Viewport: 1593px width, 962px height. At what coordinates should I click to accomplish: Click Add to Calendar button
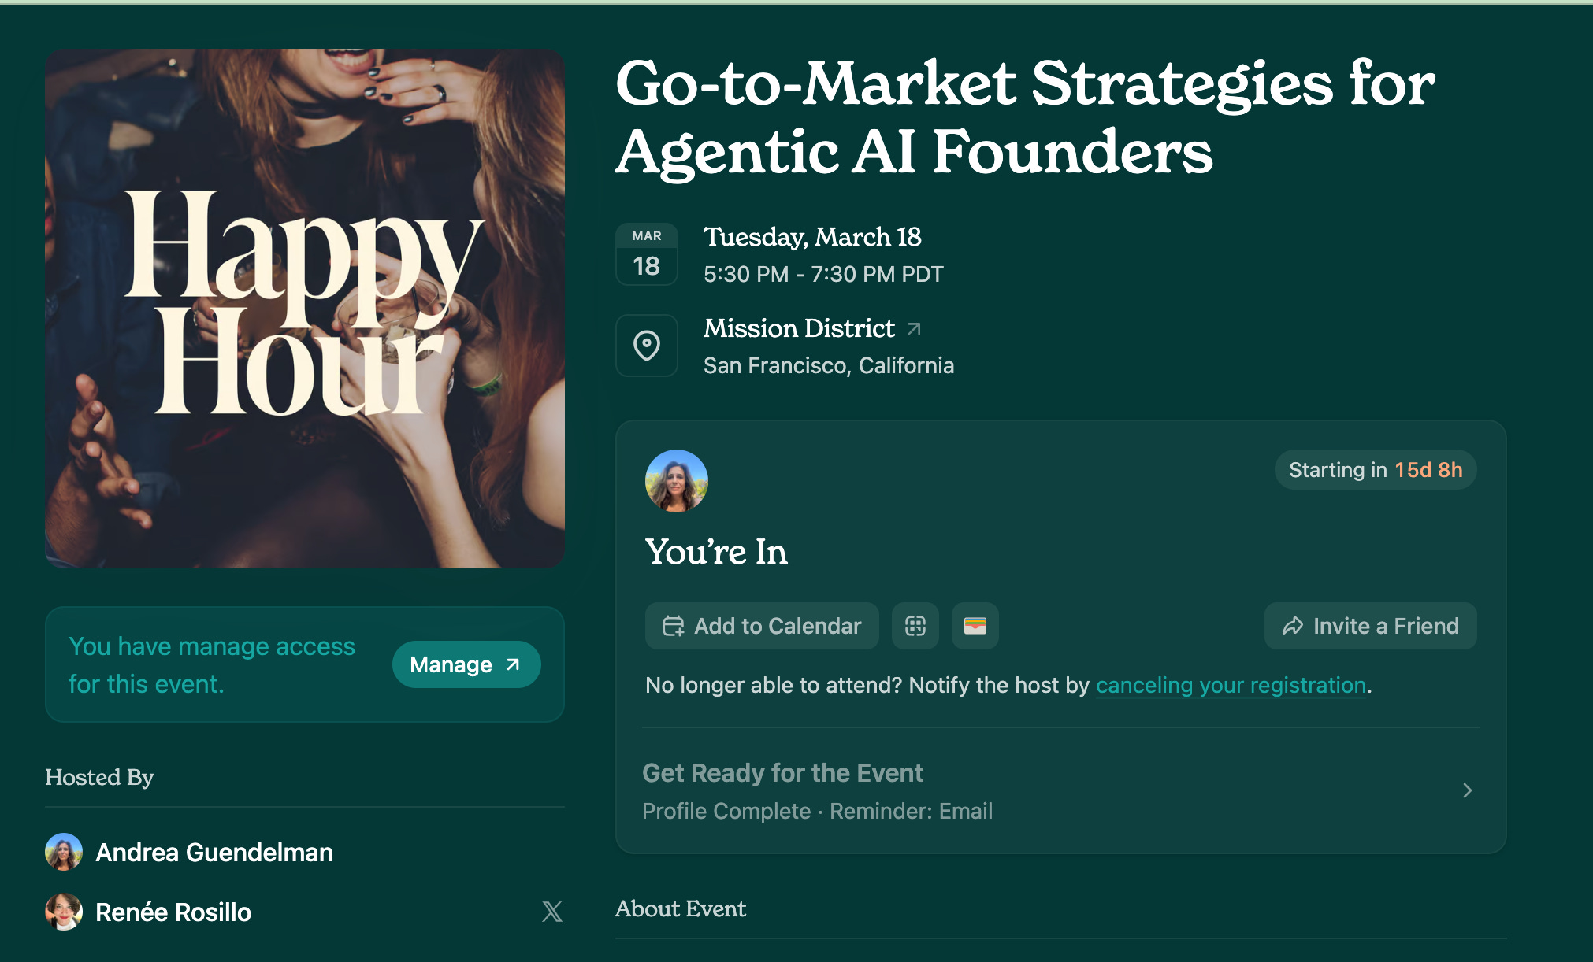pyautogui.click(x=761, y=626)
